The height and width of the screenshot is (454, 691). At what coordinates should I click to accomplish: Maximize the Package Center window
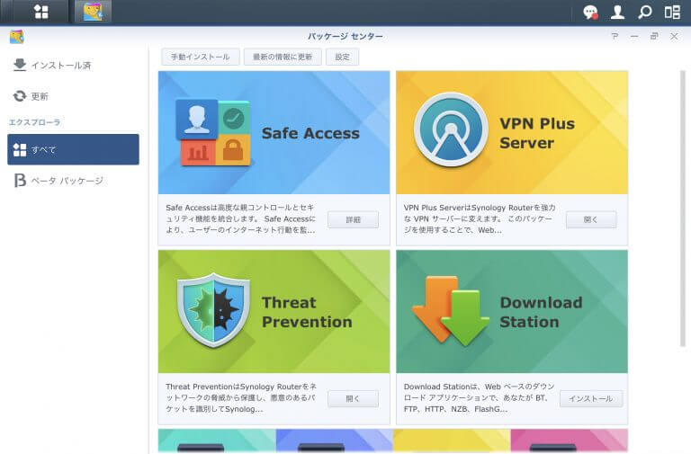[654, 36]
